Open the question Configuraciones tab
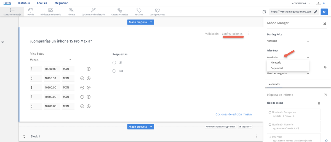 [232, 34]
